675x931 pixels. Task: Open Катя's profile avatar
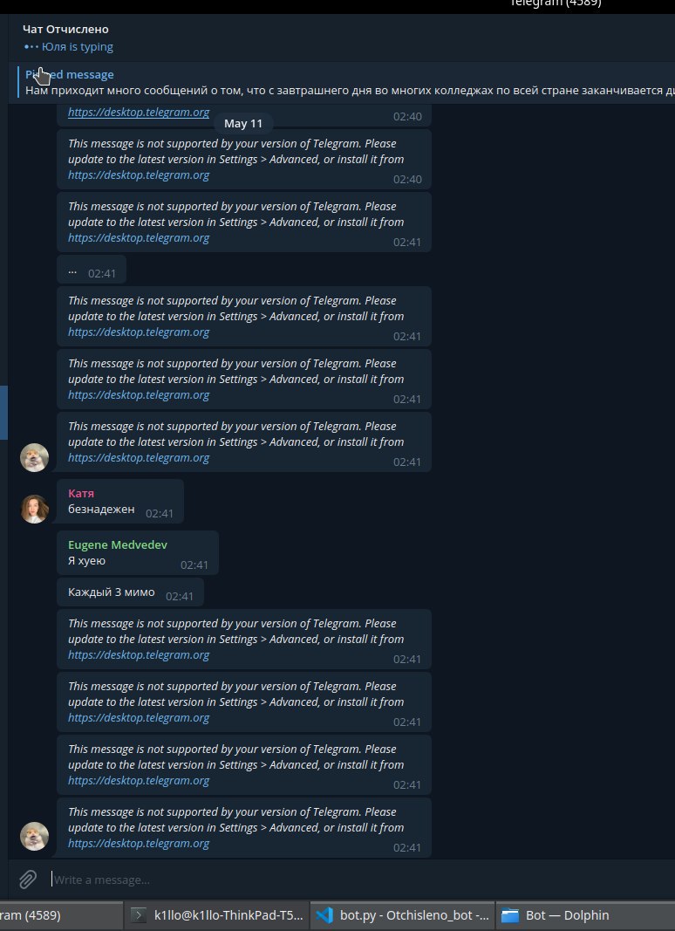(x=34, y=509)
